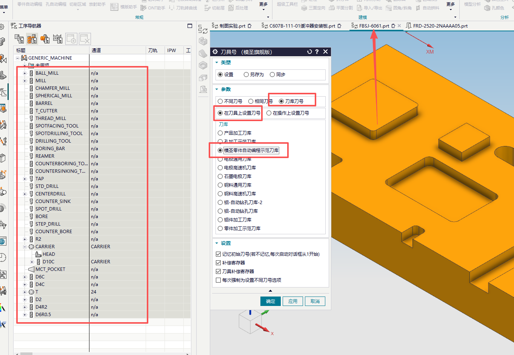Click the CARRIER turret icon in the tree

[x=31, y=246]
